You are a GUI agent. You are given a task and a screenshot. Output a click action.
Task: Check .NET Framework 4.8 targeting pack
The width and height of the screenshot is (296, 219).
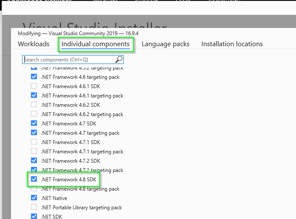point(34,189)
